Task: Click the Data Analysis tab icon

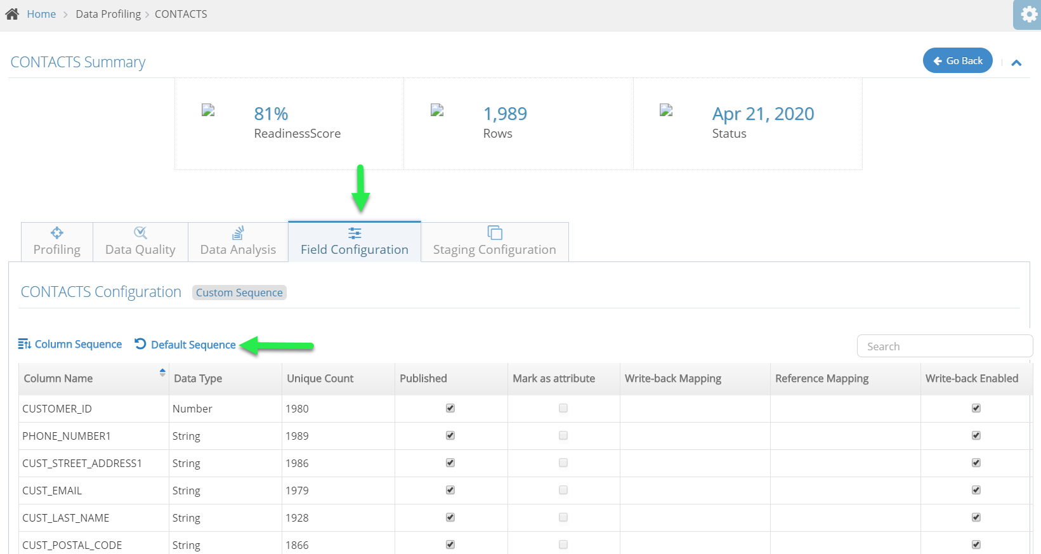Action: point(238,232)
